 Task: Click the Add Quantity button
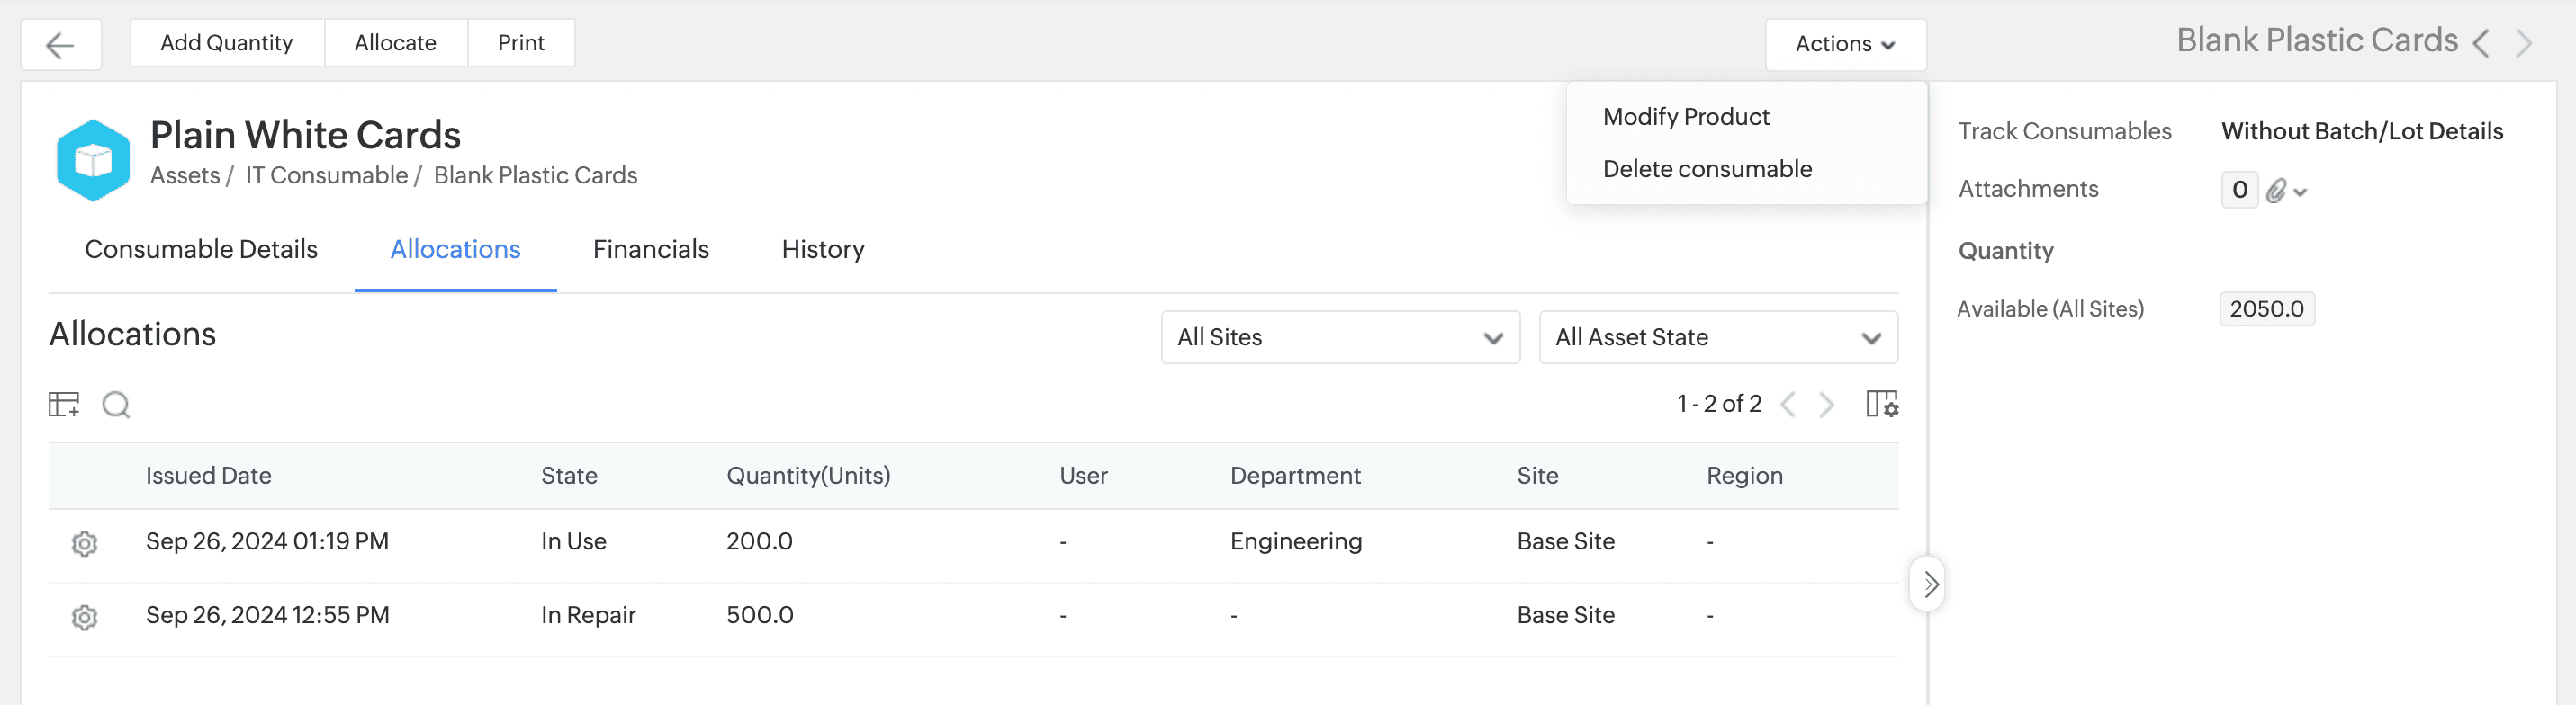(x=226, y=43)
